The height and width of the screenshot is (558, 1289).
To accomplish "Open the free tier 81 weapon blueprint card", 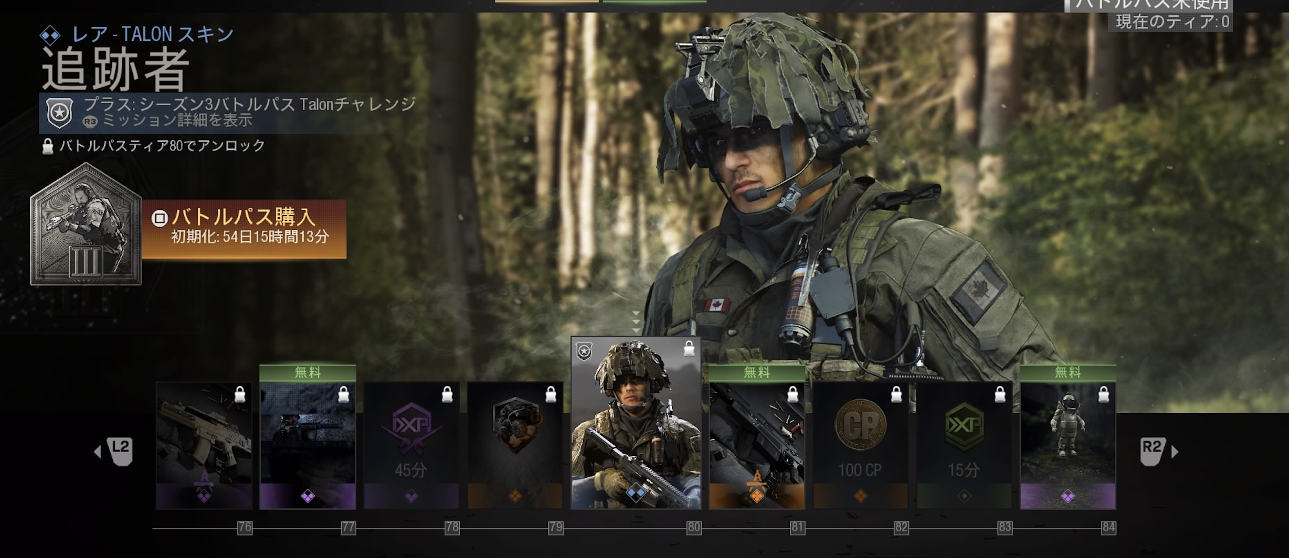I will (757, 445).
